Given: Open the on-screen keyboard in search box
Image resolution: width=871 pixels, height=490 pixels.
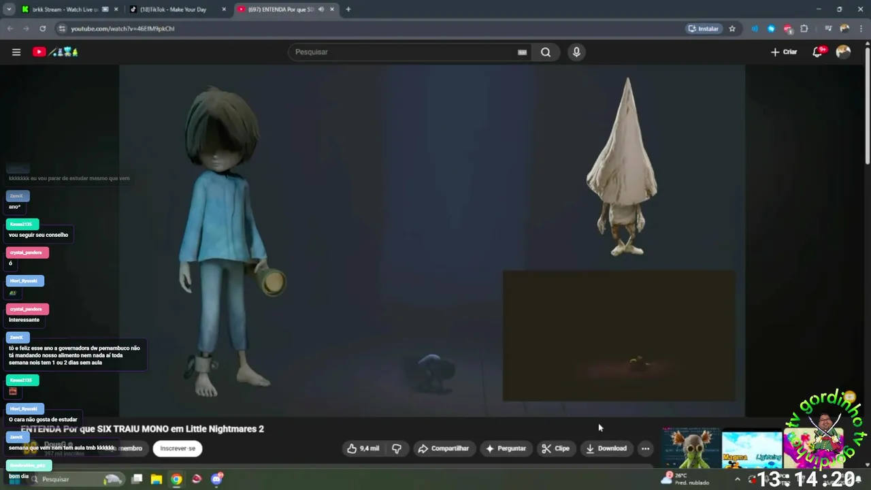Looking at the screenshot, I should pyautogui.click(x=522, y=52).
